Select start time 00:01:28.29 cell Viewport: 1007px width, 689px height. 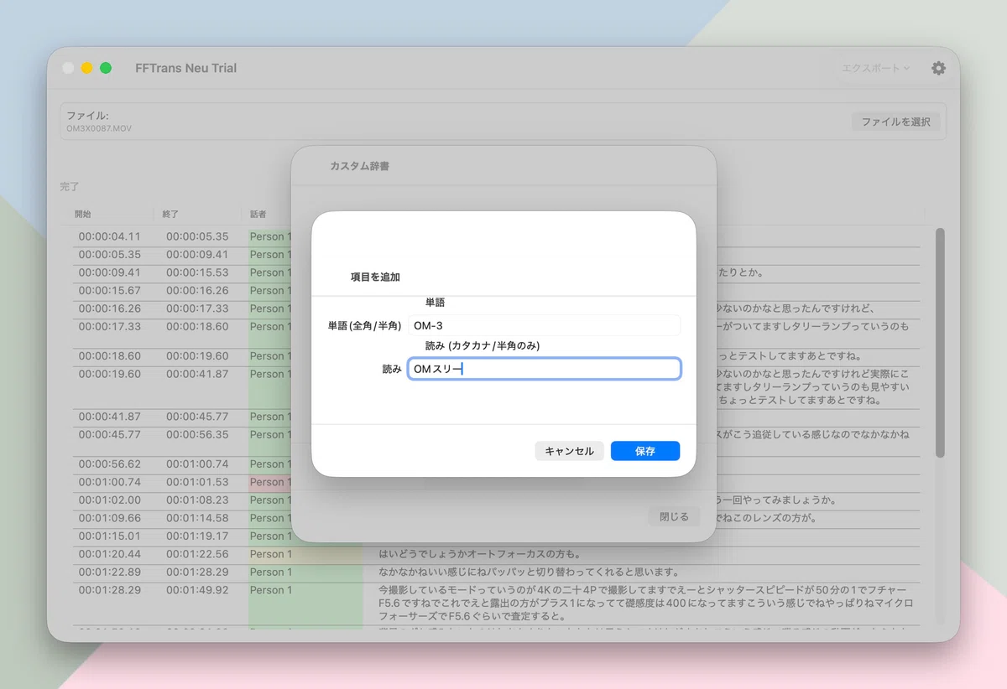point(110,590)
